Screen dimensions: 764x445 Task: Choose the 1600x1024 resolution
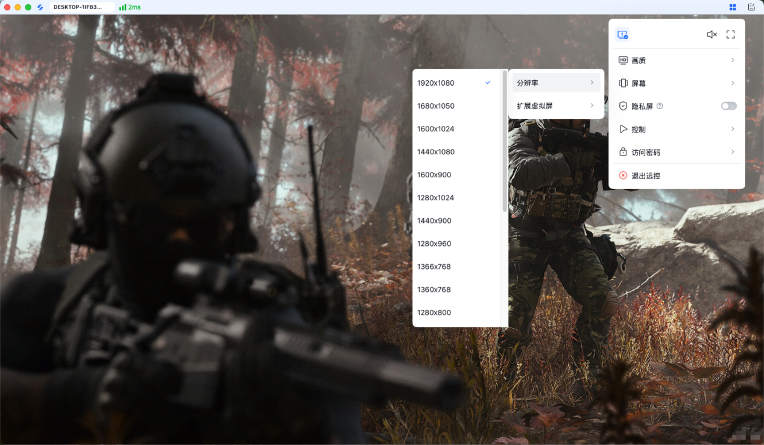(x=456, y=128)
